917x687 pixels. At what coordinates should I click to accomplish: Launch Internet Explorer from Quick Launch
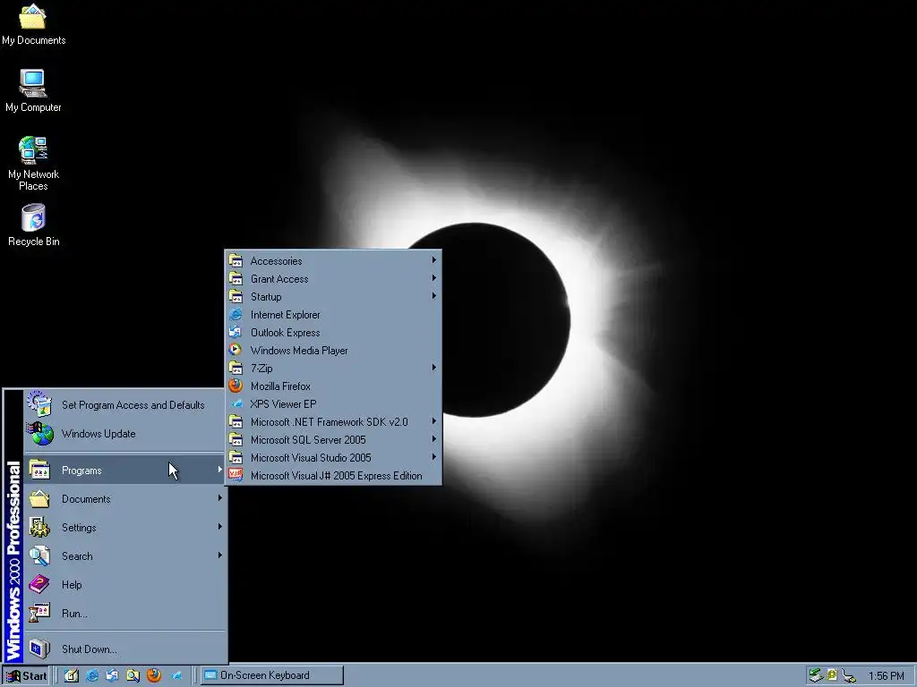92,675
